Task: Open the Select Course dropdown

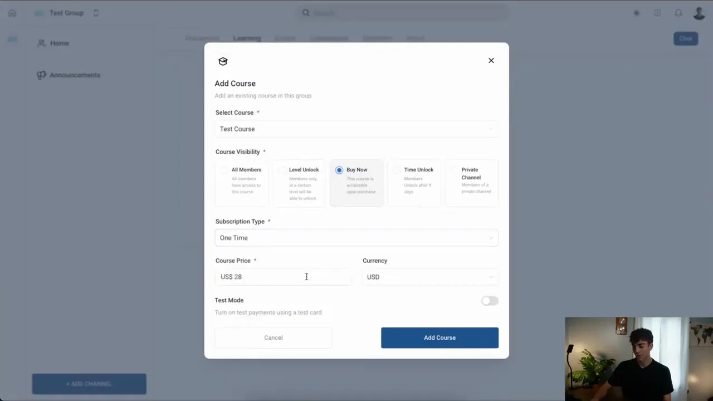Action: pos(356,129)
